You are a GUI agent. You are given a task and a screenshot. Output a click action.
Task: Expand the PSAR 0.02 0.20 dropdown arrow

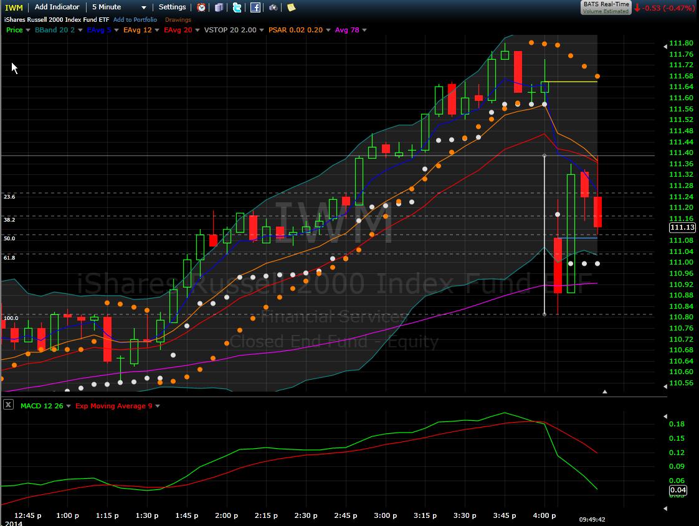[328, 31]
